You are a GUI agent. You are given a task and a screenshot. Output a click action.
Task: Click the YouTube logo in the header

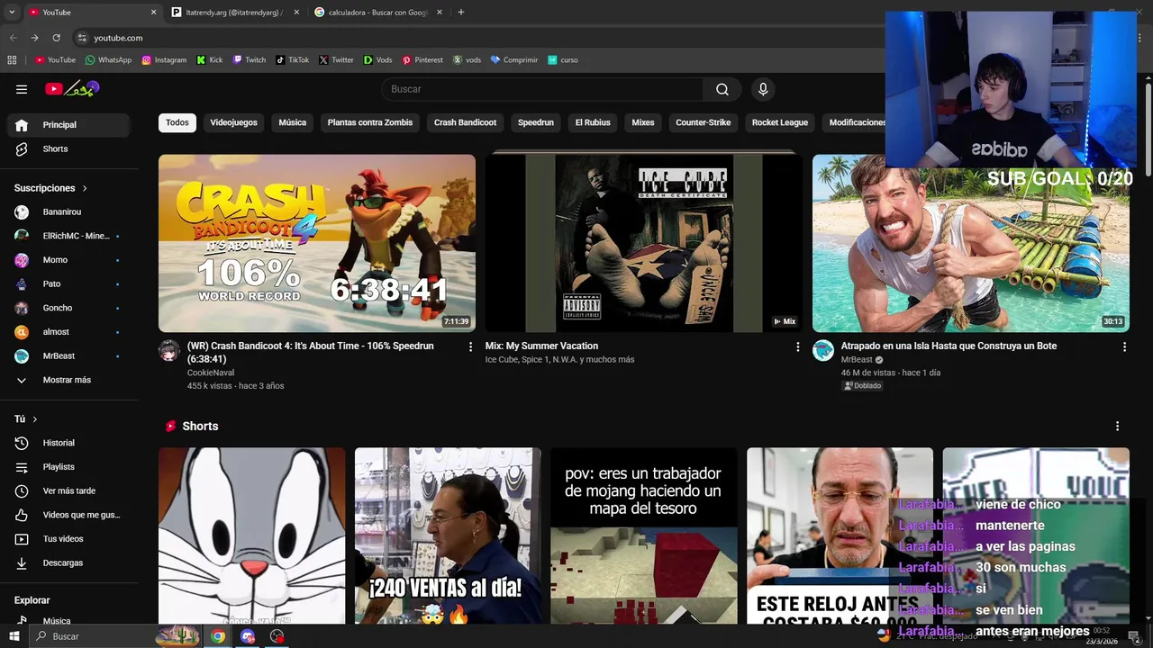[72, 88]
